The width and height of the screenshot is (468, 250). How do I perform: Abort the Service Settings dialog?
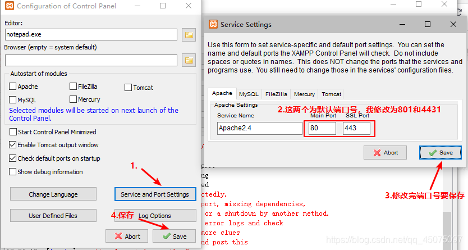pyautogui.click(x=386, y=153)
